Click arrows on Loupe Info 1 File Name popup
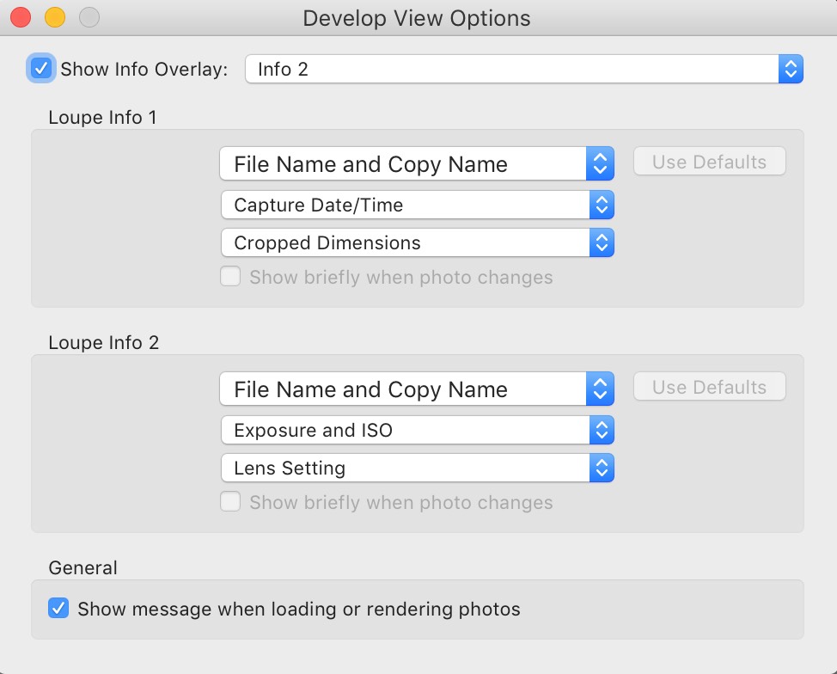The width and height of the screenshot is (837, 674). tap(600, 163)
